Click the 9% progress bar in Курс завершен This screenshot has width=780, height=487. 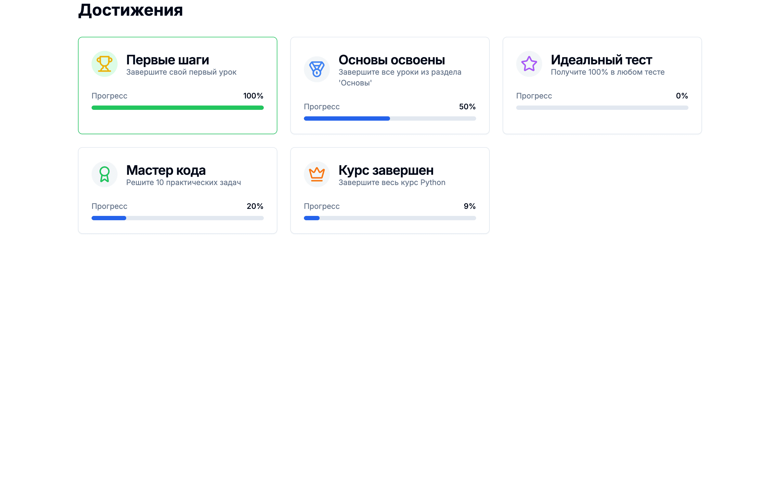click(x=390, y=218)
